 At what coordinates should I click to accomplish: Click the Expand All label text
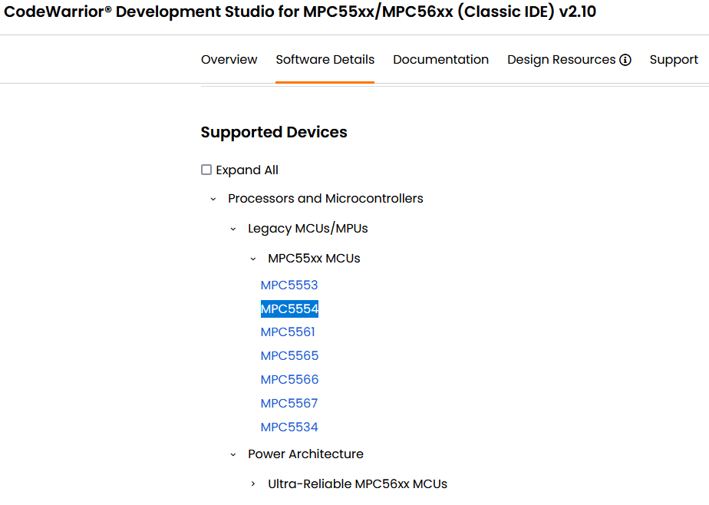click(247, 170)
